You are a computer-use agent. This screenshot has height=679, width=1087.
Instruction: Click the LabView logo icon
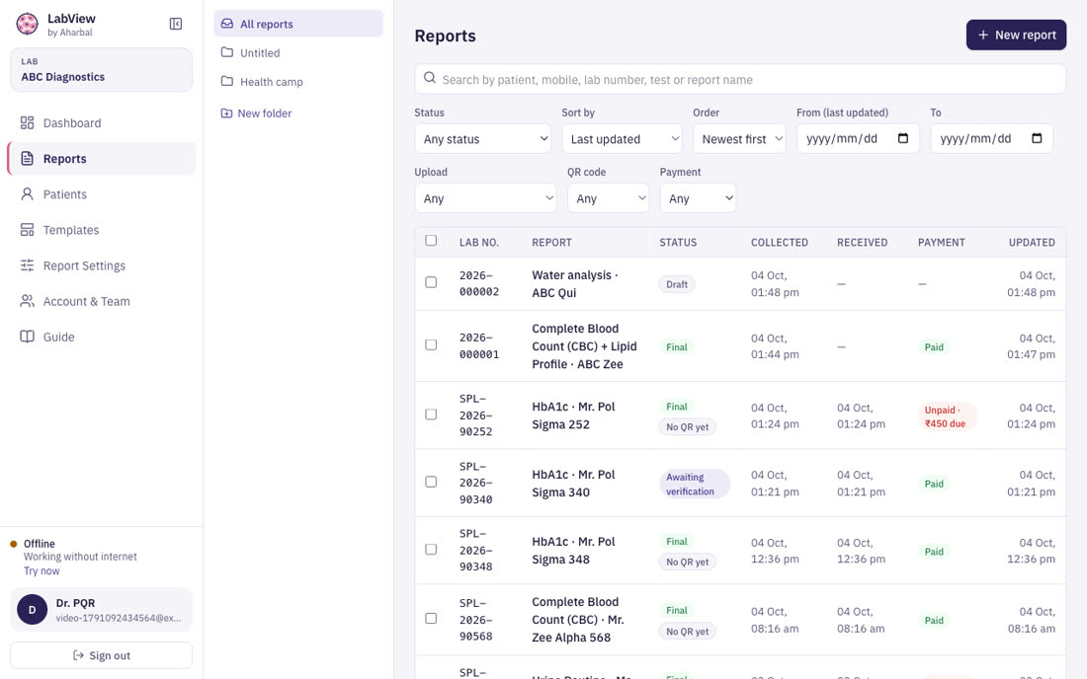(27, 25)
